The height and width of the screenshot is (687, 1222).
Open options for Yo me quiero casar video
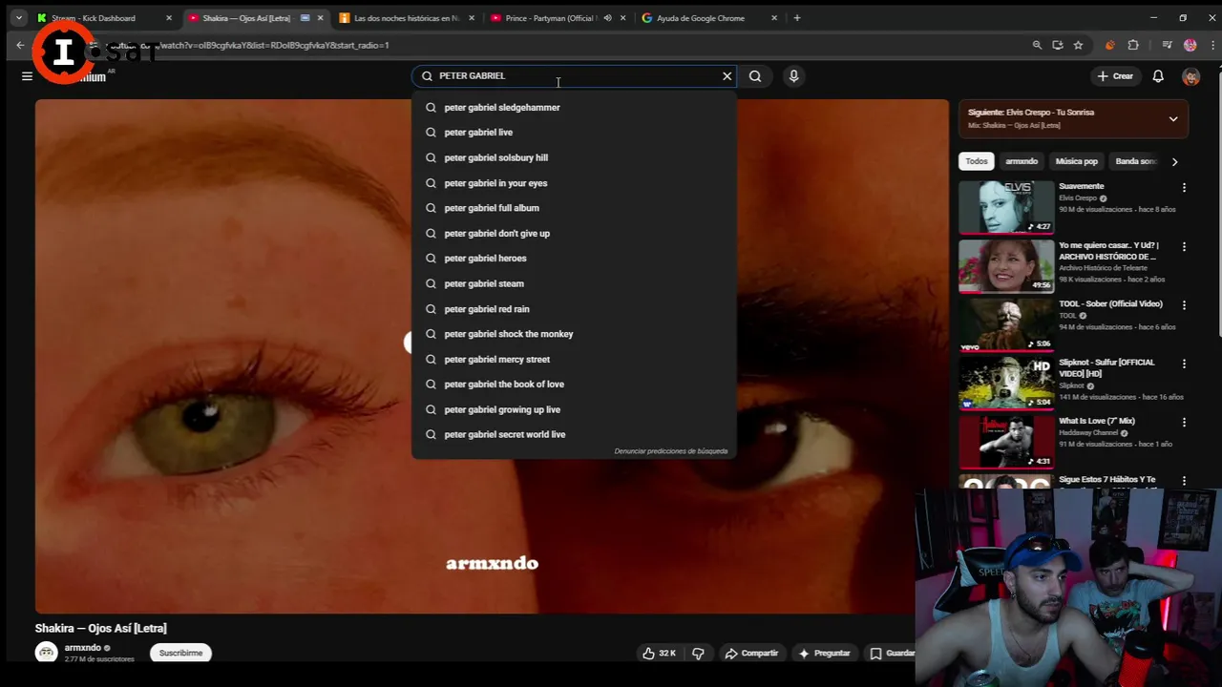pyautogui.click(x=1184, y=246)
